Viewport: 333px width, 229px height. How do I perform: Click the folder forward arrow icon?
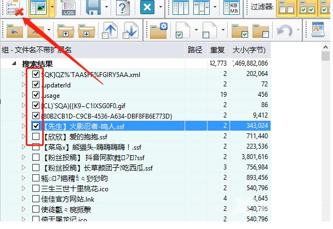click(36, 31)
